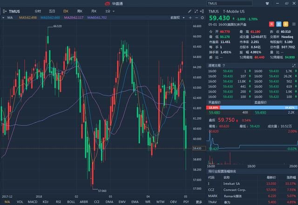Click the red Buy (买) icon

tap(272, 23)
